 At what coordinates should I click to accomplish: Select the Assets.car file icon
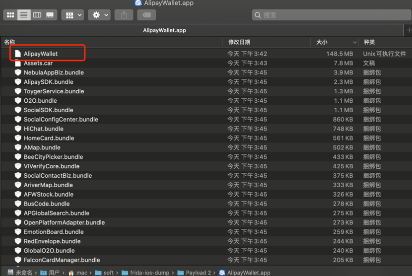tap(18, 63)
